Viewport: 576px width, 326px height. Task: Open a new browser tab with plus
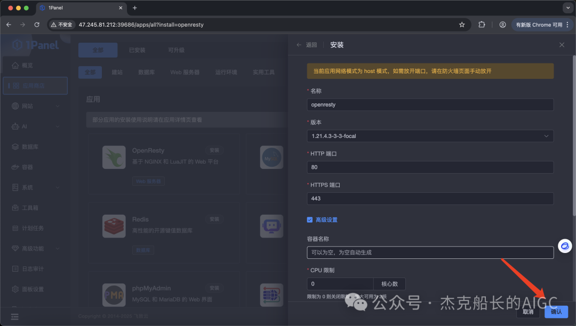tap(135, 7)
